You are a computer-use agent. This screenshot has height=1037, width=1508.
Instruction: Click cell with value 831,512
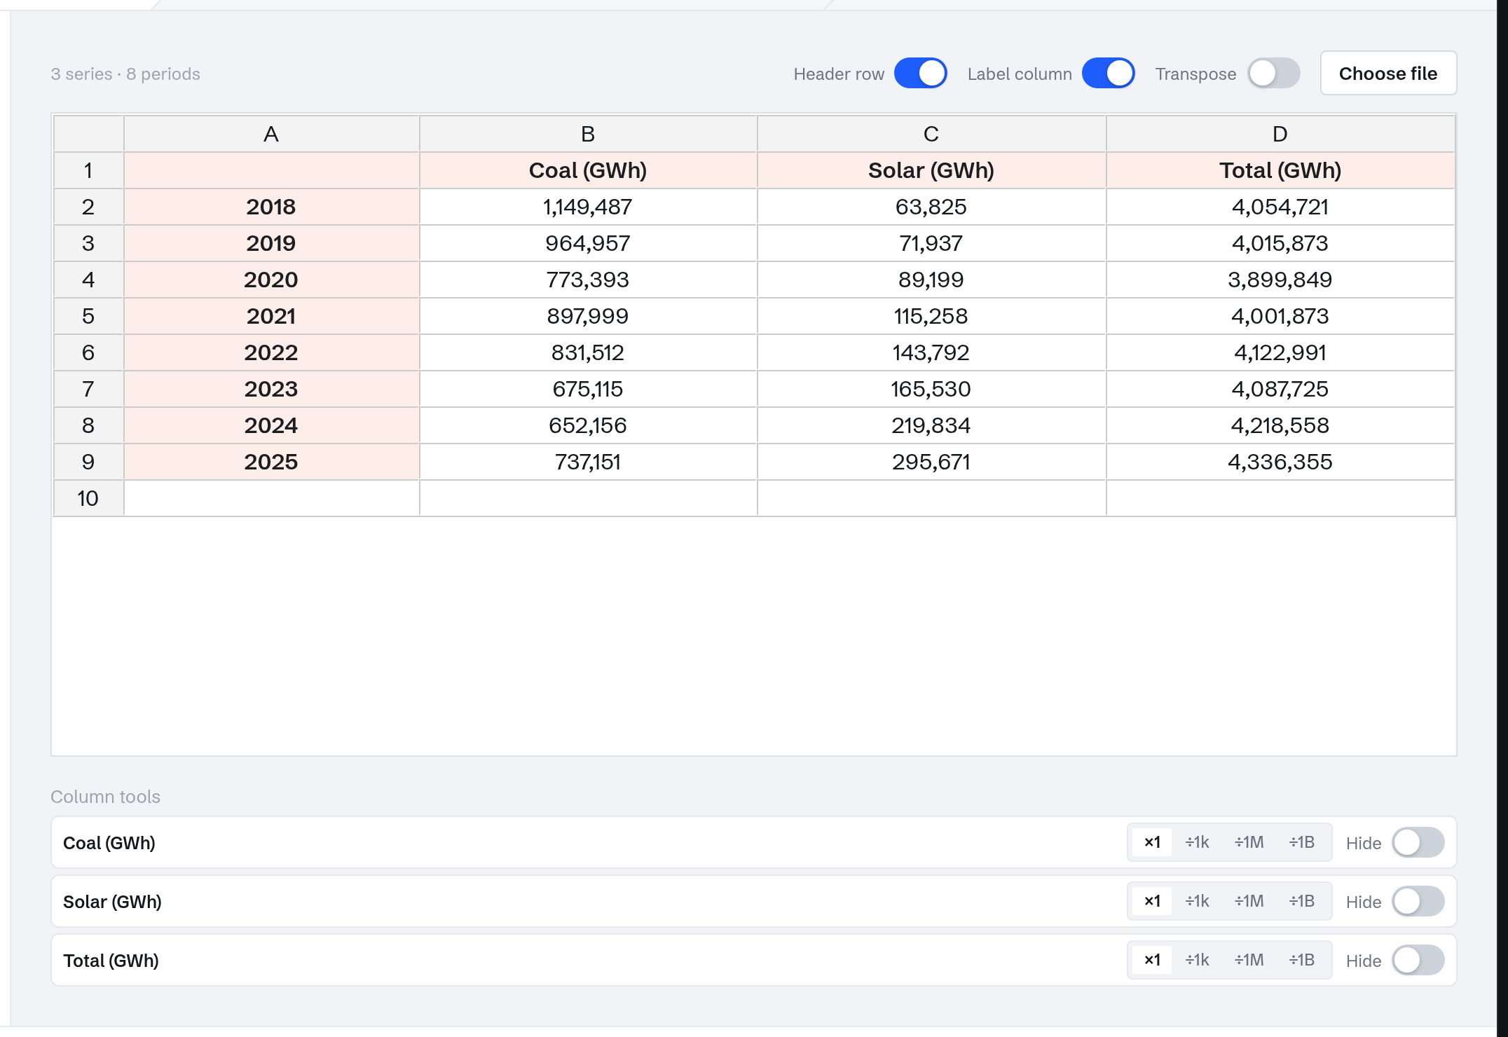(x=588, y=352)
